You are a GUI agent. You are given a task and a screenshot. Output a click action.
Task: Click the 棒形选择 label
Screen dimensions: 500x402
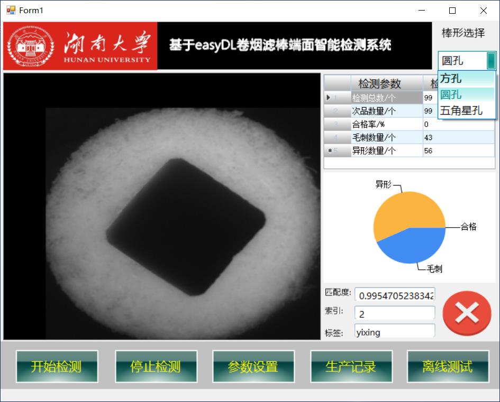click(463, 33)
